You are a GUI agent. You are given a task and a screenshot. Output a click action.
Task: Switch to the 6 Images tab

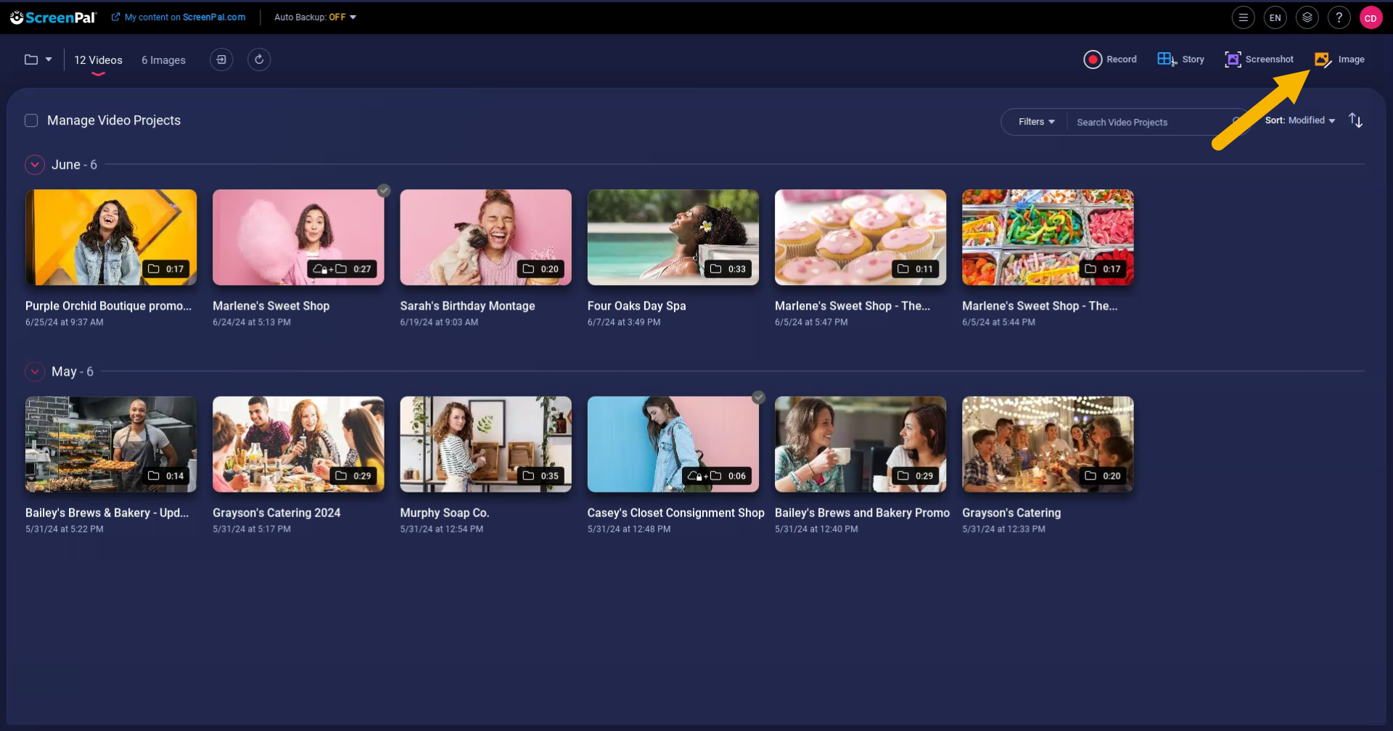pos(163,60)
